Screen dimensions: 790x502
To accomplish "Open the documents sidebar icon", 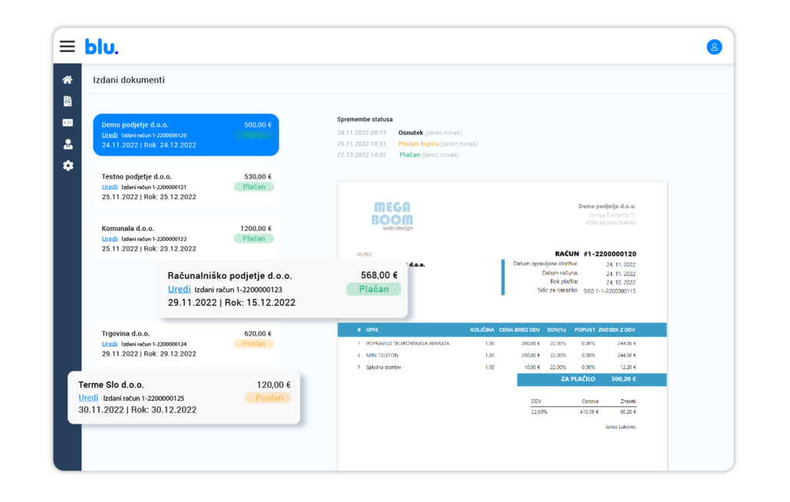I will pyautogui.click(x=67, y=101).
